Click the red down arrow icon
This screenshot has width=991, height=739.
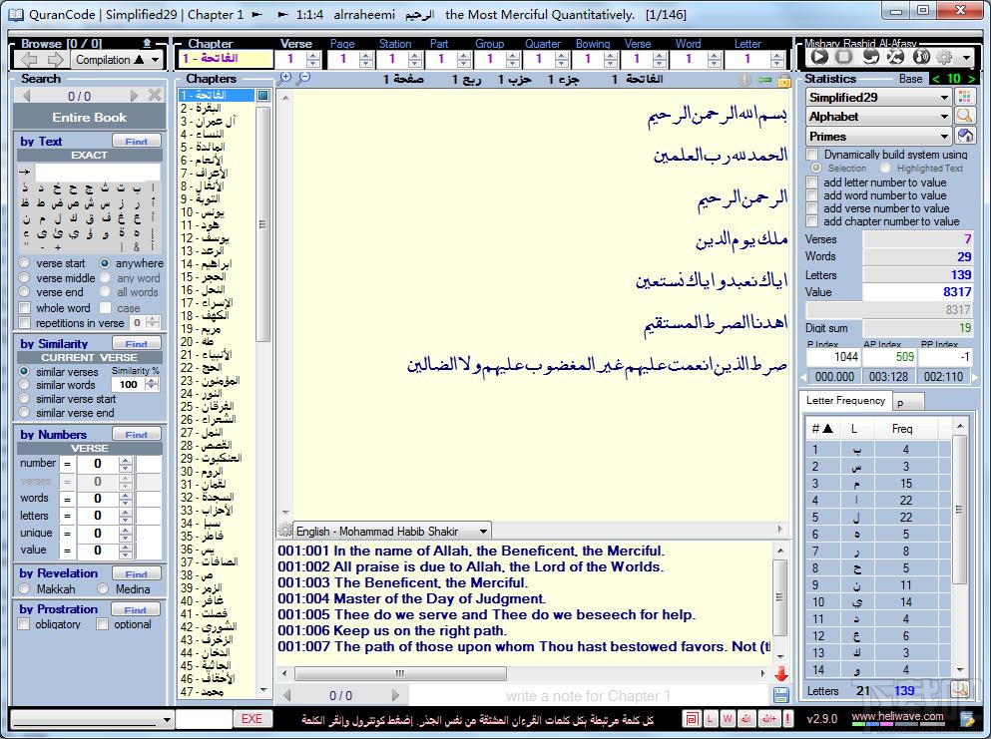point(780,674)
